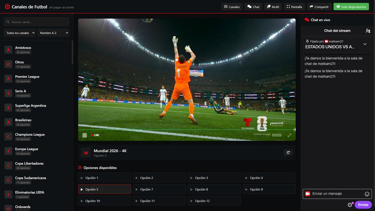Click the O icon for Onboards
Viewport: 375px width, 211px height.
tap(8, 208)
